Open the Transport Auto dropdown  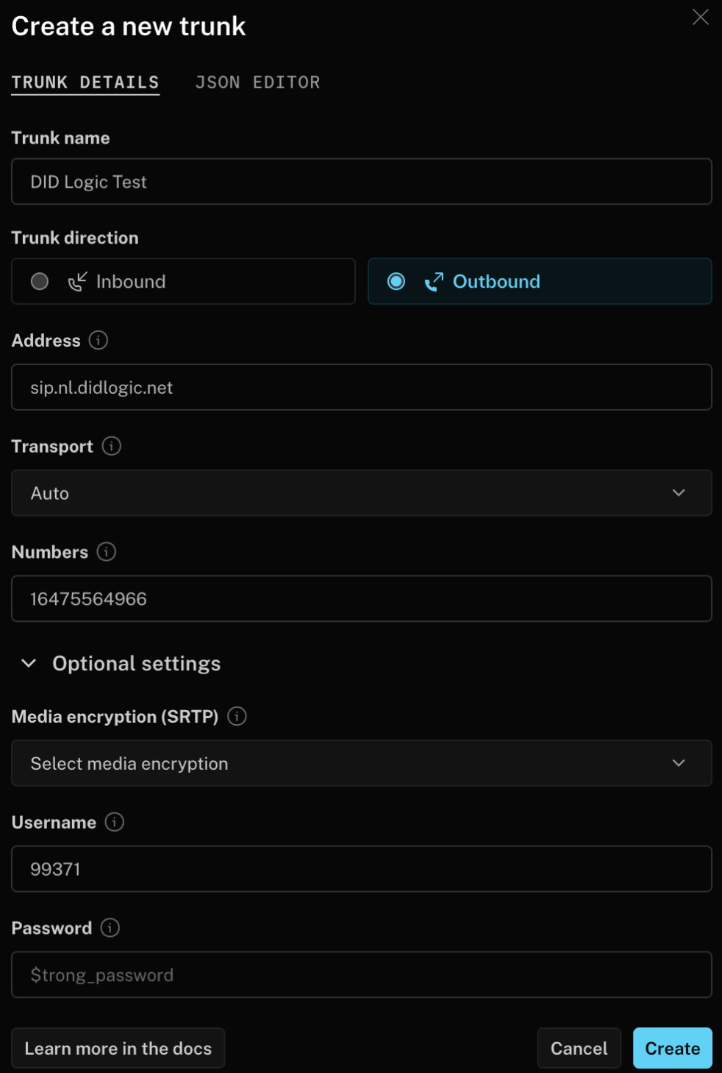pyautogui.click(x=361, y=493)
